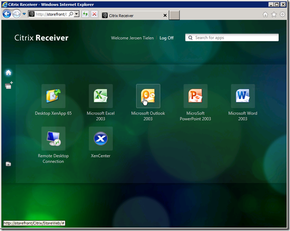Viewport: 290px width, 231px height.
Task: Open a new blank tab
Action: (174, 15)
